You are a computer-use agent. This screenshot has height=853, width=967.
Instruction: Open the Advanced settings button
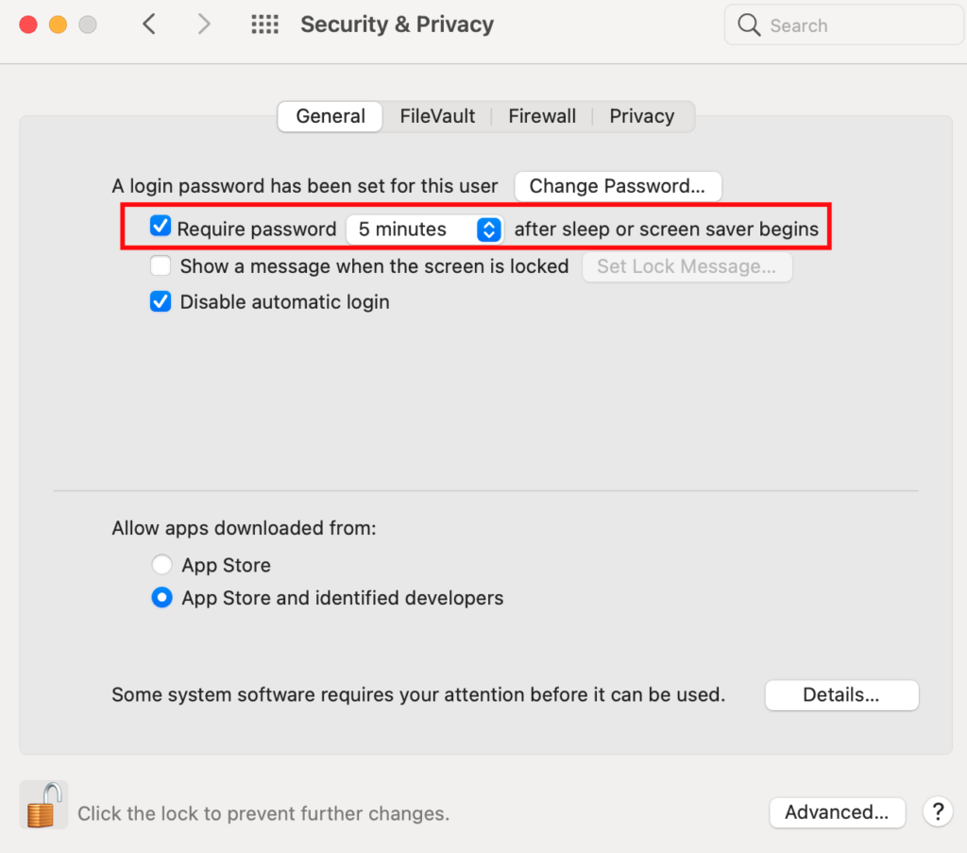[x=837, y=812]
